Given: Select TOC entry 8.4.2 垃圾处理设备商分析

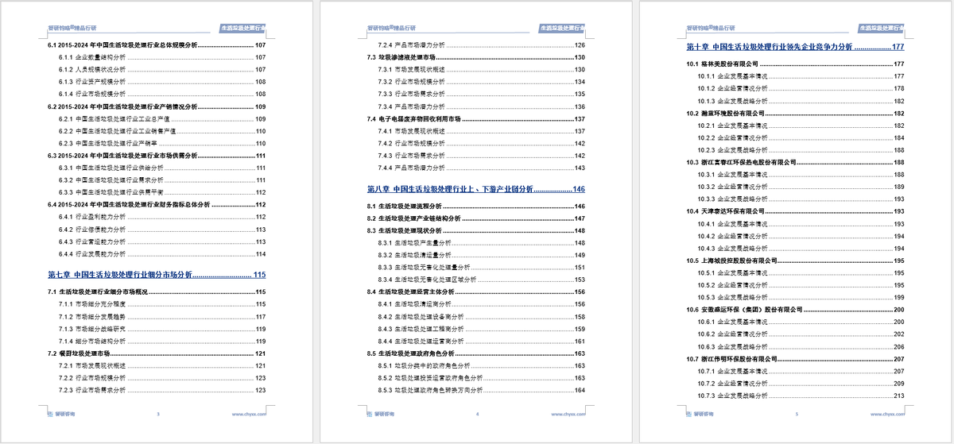Looking at the screenshot, I should click(482, 316).
